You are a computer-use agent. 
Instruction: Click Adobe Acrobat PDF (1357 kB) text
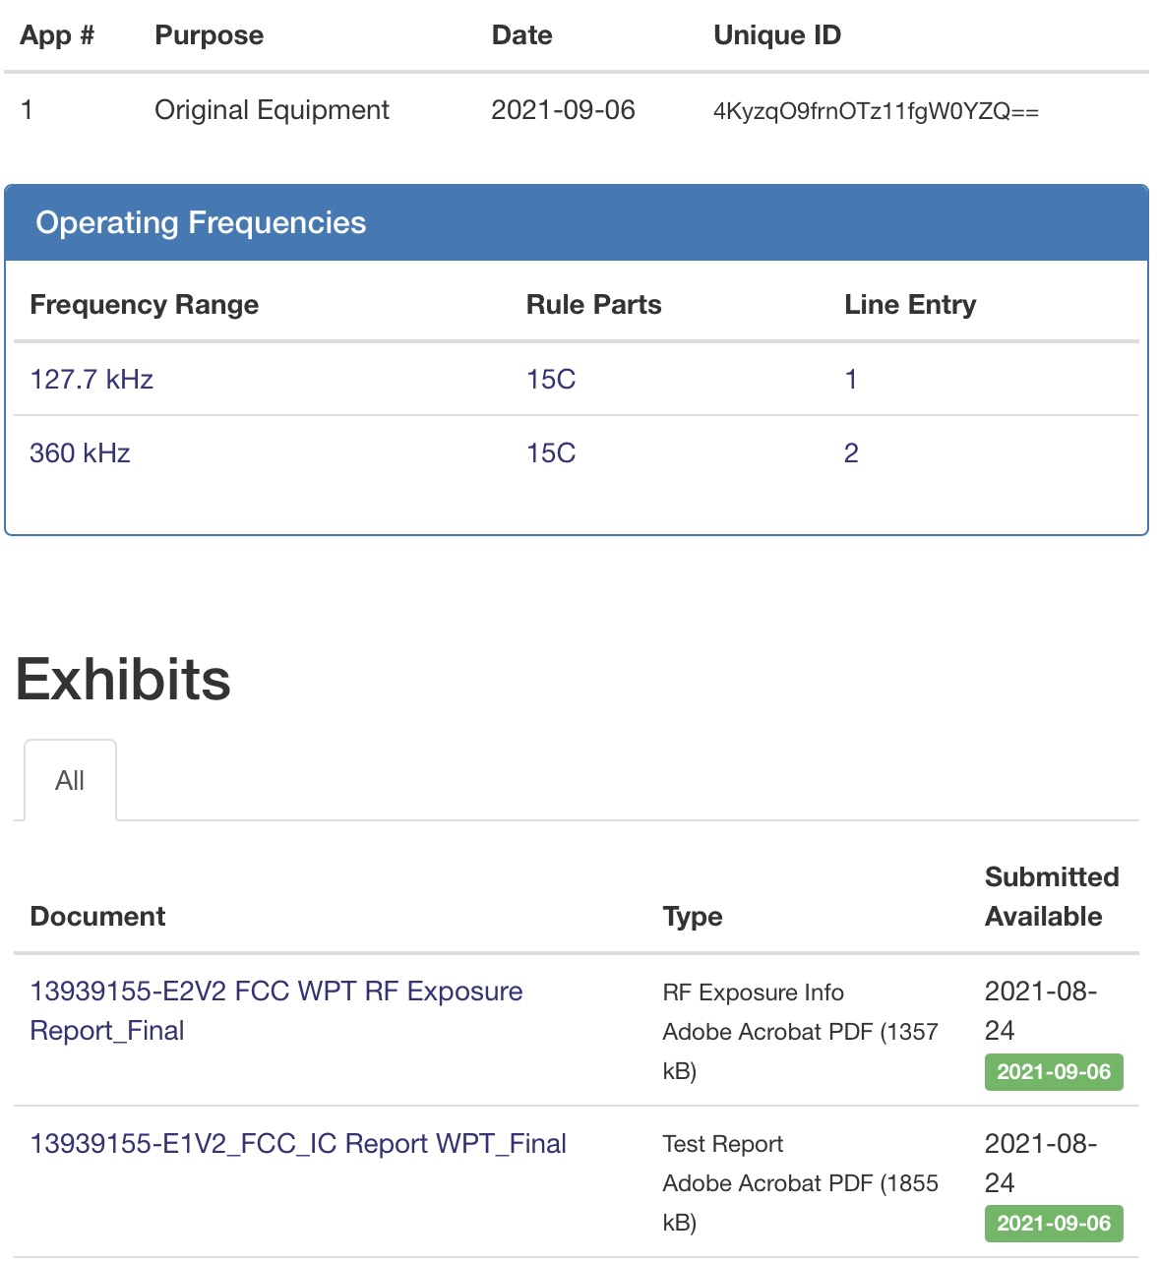[800, 1051]
